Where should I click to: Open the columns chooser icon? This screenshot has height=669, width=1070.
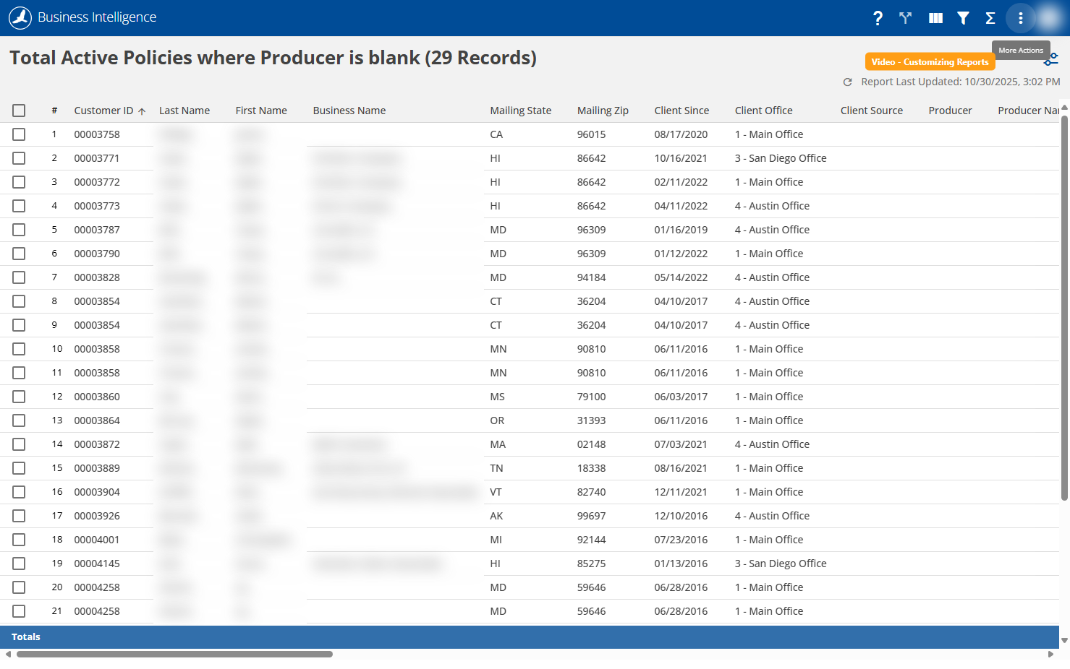[935, 18]
